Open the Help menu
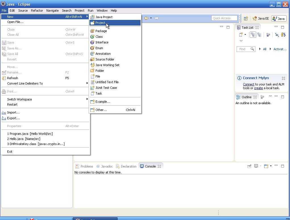Image resolution: width=290 pixels, height=220 pixels. tap(114, 11)
